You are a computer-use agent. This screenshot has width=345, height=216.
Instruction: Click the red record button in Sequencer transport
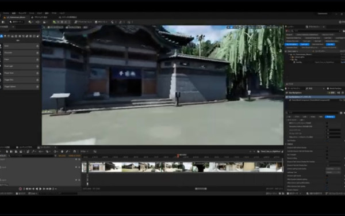(x=20, y=189)
